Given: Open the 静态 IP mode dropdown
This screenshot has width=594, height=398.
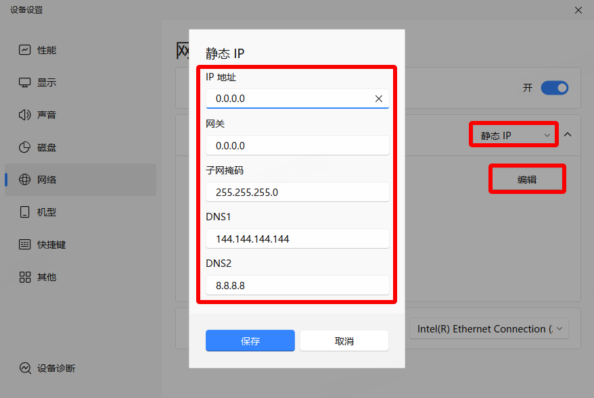Looking at the screenshot, I should pos(514,135).
